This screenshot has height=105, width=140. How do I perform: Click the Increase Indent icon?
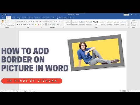57,21
